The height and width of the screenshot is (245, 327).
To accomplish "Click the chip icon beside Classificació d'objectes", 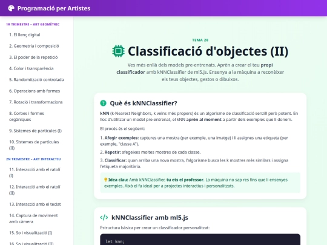I will 118,51.
